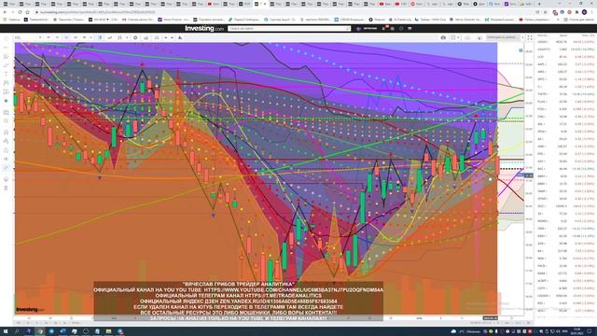Select the trend line drawing tool
Viewport: 597px width, 336px height.
click(x=6, y=48)
